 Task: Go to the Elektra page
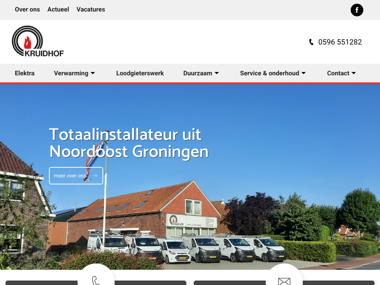coord(24,73)
